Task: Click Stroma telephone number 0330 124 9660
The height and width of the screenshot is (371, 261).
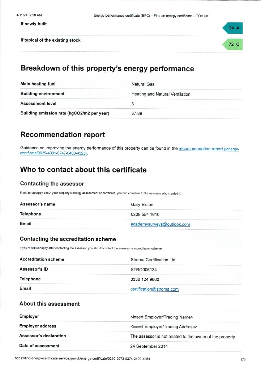Action: (x=145, y=279)
